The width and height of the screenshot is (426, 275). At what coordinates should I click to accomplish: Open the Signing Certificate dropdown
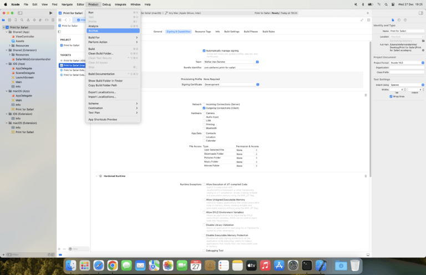tap(231, 84)
